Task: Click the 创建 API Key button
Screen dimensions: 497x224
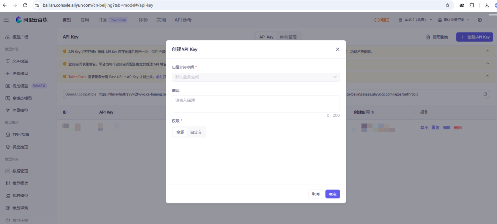Action: 475,37
